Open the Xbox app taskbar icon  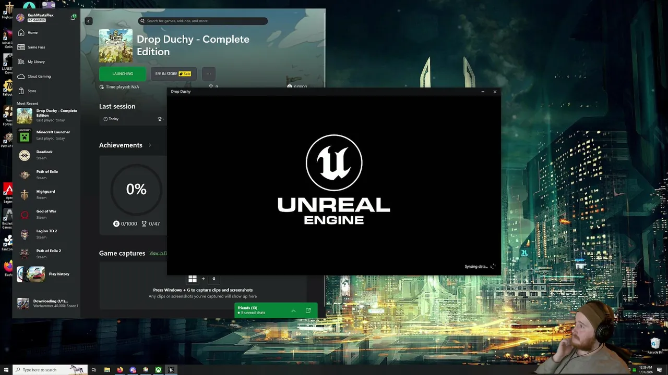point(158,370)
